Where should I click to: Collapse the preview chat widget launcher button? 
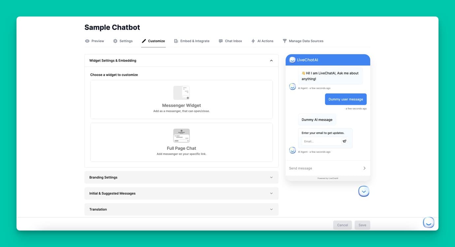coord(364,191)
